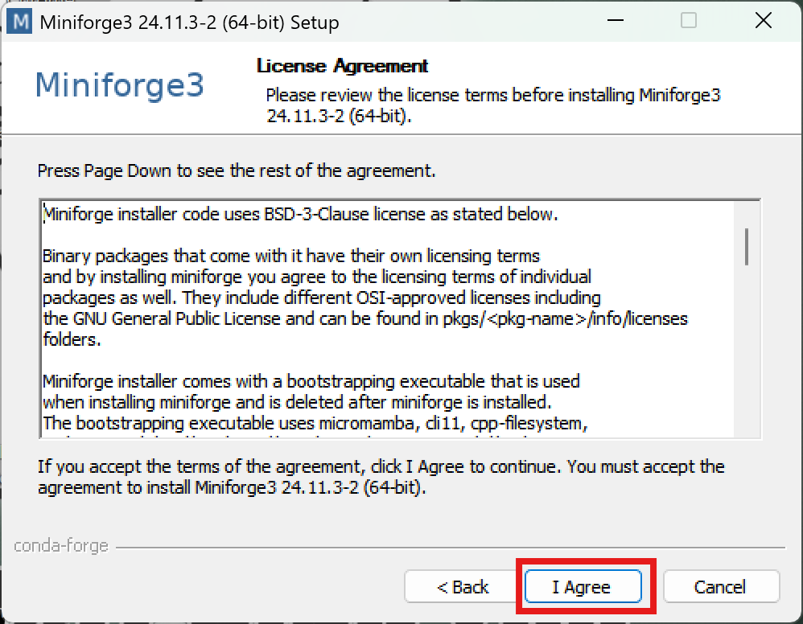The height and width of the screenshot is (624, 803).
Task: Click the 'Please review the license terms' subtitle
Action: (493, 105)
